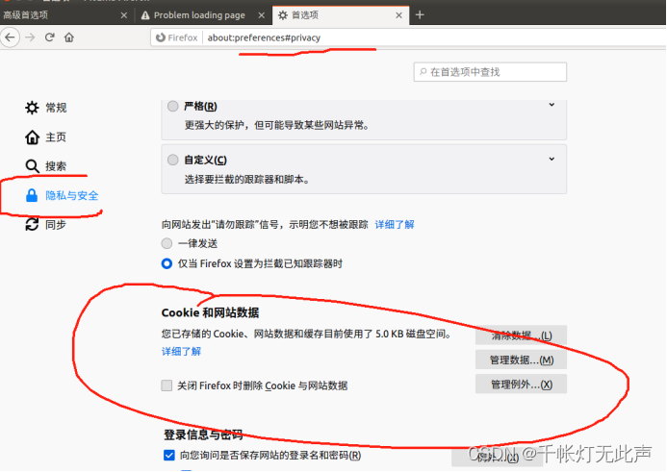Click the 同步 sync arrows icon
This screenshot has height=472, width=667.
(x=32, y=224)
